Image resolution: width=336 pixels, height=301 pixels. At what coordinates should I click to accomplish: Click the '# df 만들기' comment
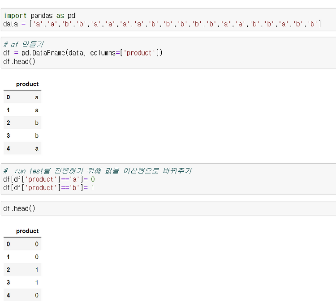click(x=24, y=44)
